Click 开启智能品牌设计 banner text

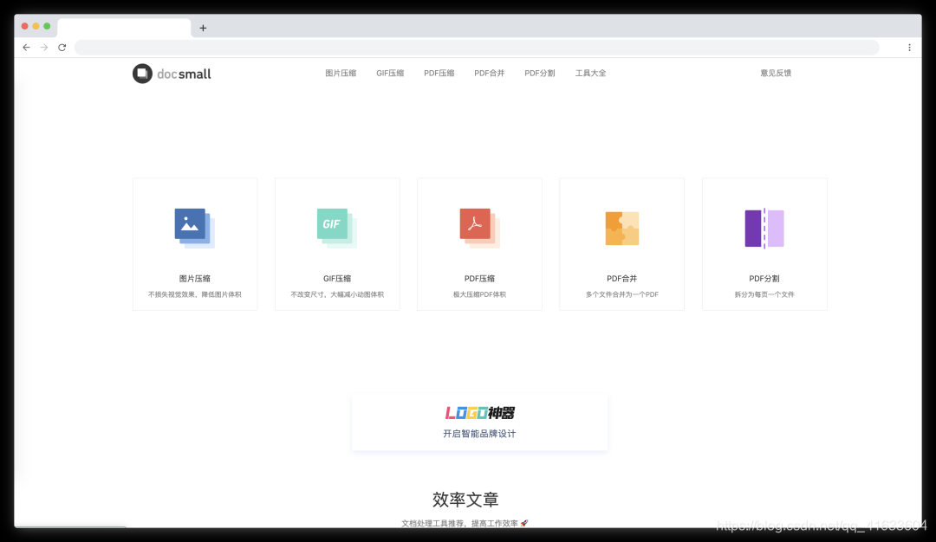pos(479,434)
